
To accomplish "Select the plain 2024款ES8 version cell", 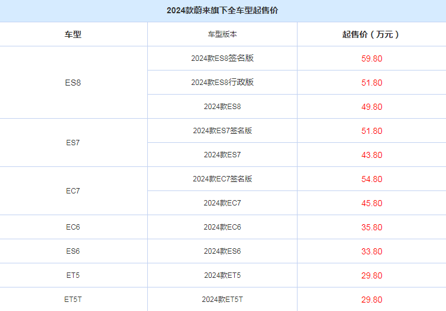I will [222, 107].
